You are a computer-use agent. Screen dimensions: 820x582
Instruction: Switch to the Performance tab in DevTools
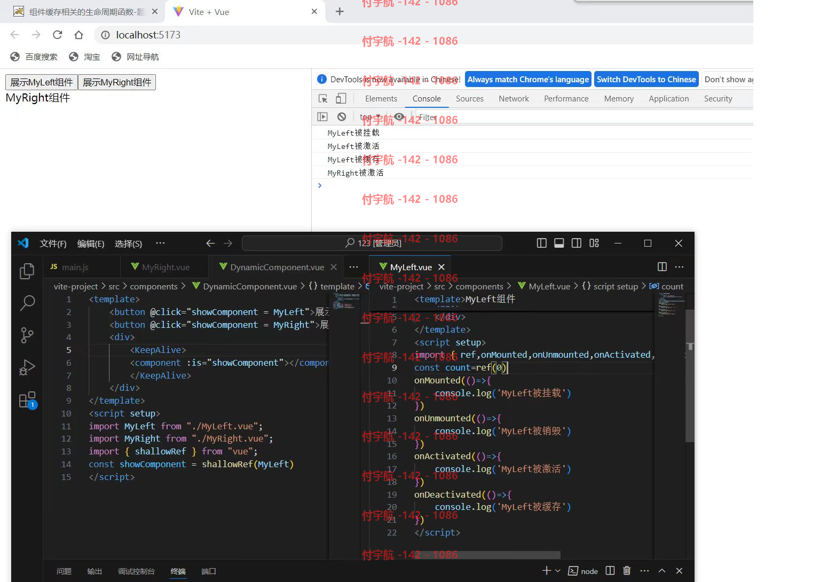click(566, 99)
